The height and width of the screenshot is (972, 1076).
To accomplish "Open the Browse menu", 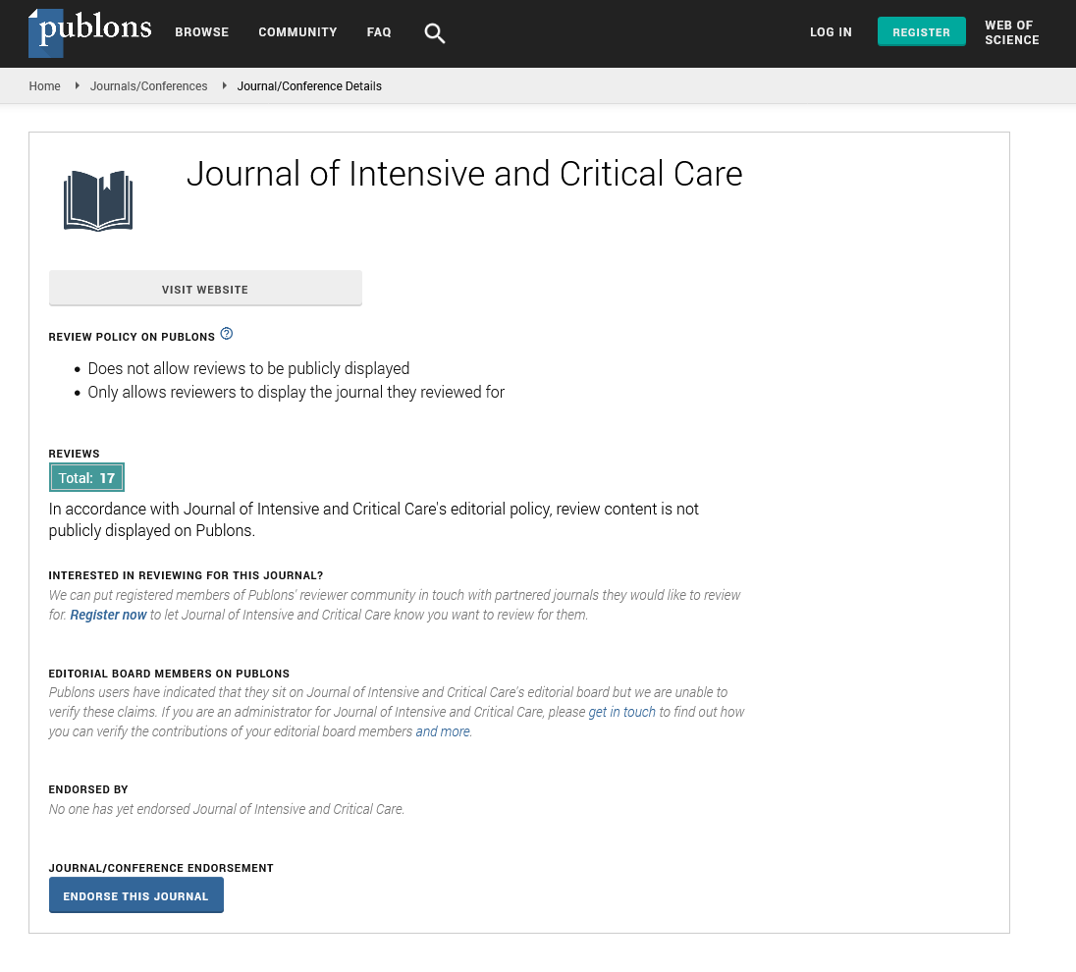I will (201, 32).
